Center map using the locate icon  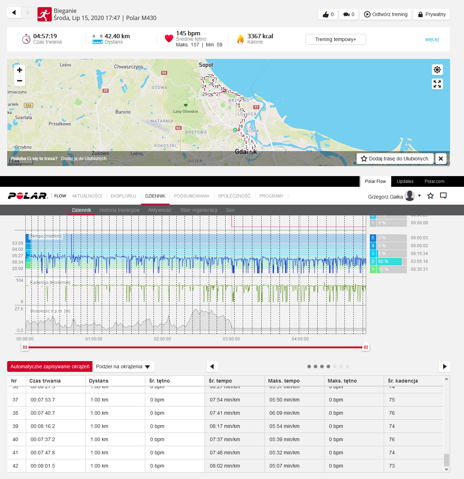coord(437,70)
